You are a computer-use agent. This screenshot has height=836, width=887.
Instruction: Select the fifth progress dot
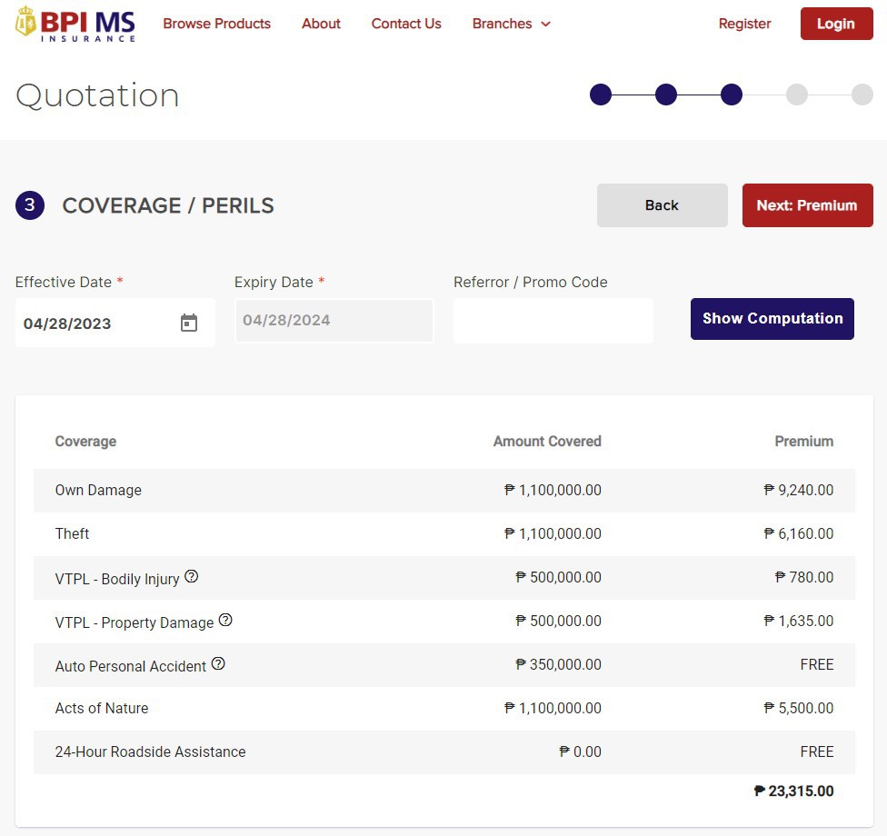pyautogui.click(x=862, y=95)
